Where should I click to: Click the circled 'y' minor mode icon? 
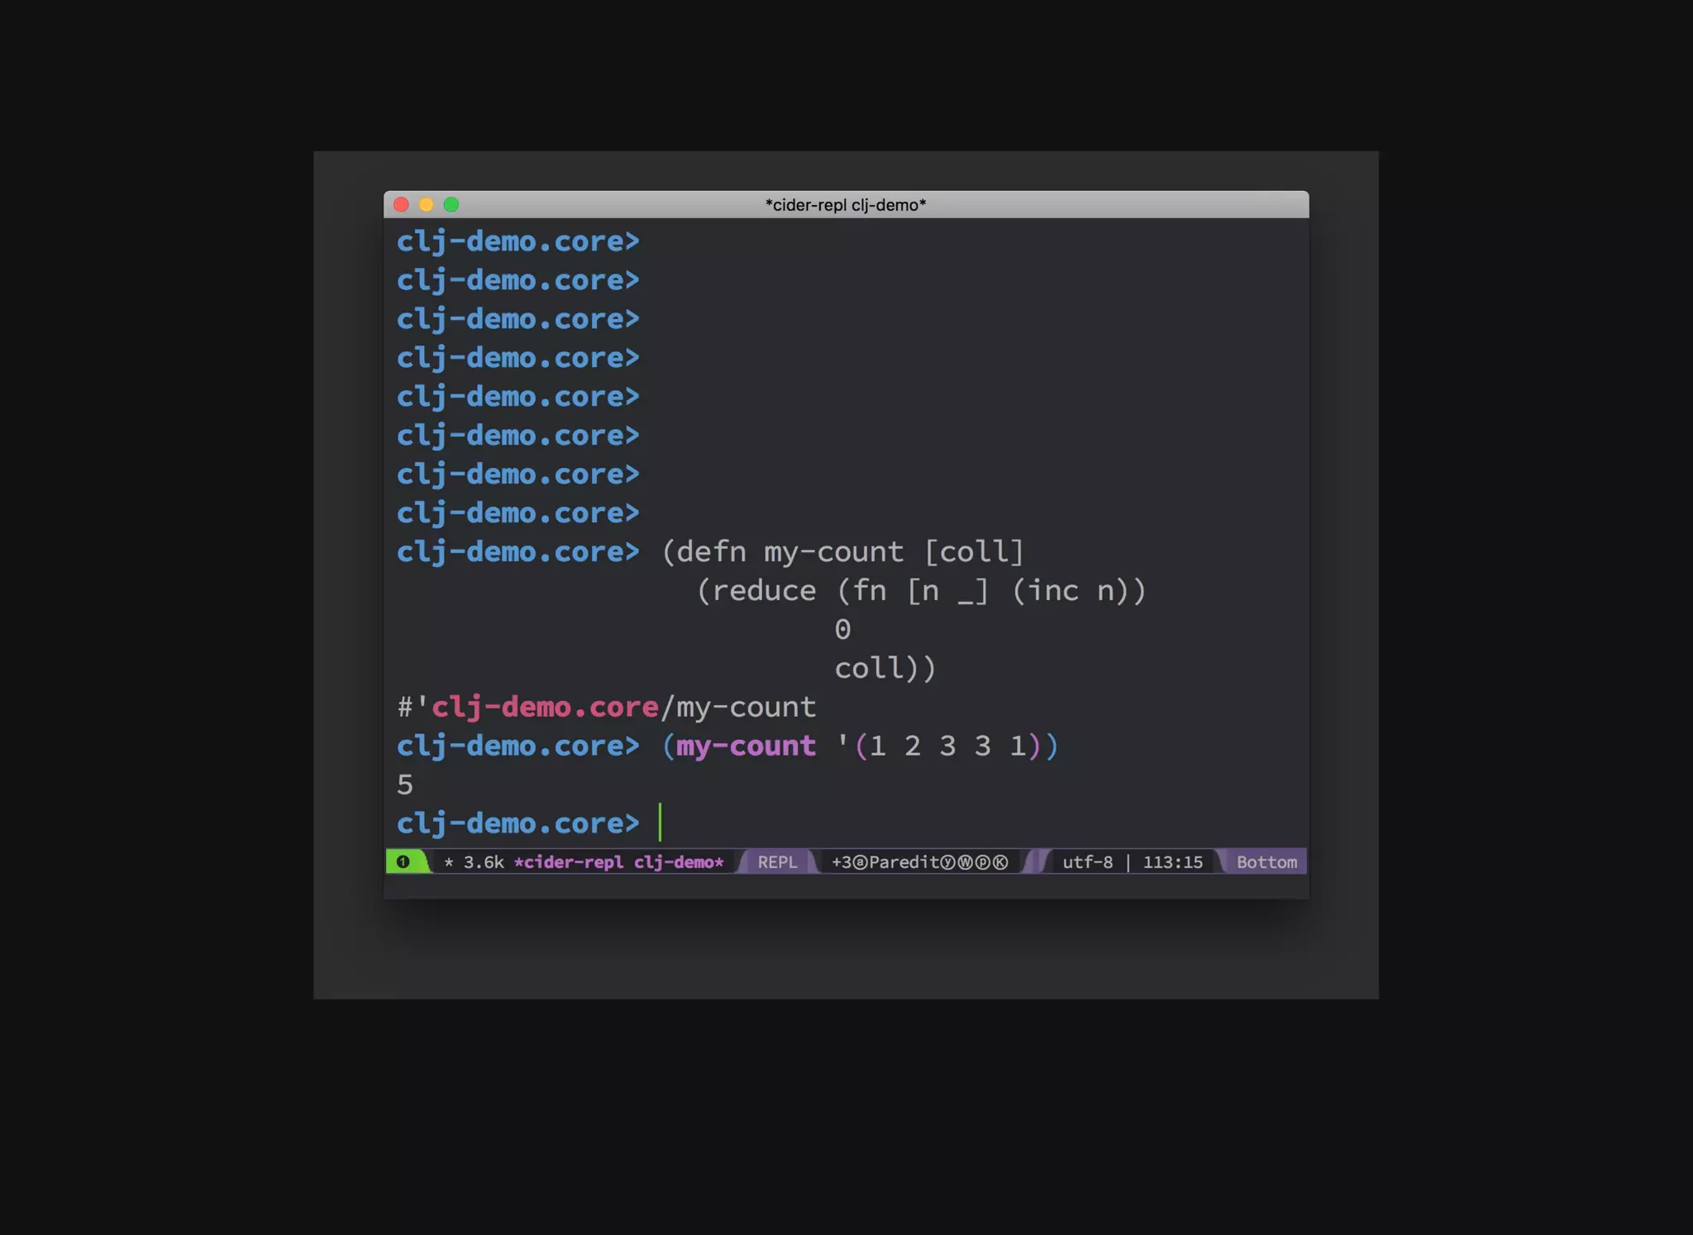pos(947,862)
